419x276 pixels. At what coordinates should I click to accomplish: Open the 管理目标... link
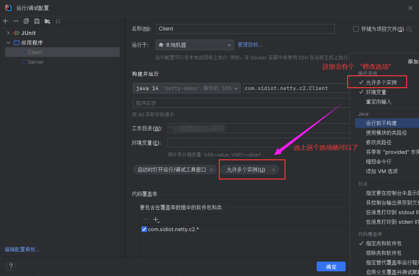tap(250, 45)
